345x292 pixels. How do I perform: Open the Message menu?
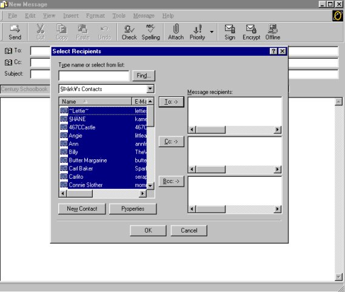pyautogui.click(x=144, y=16)
